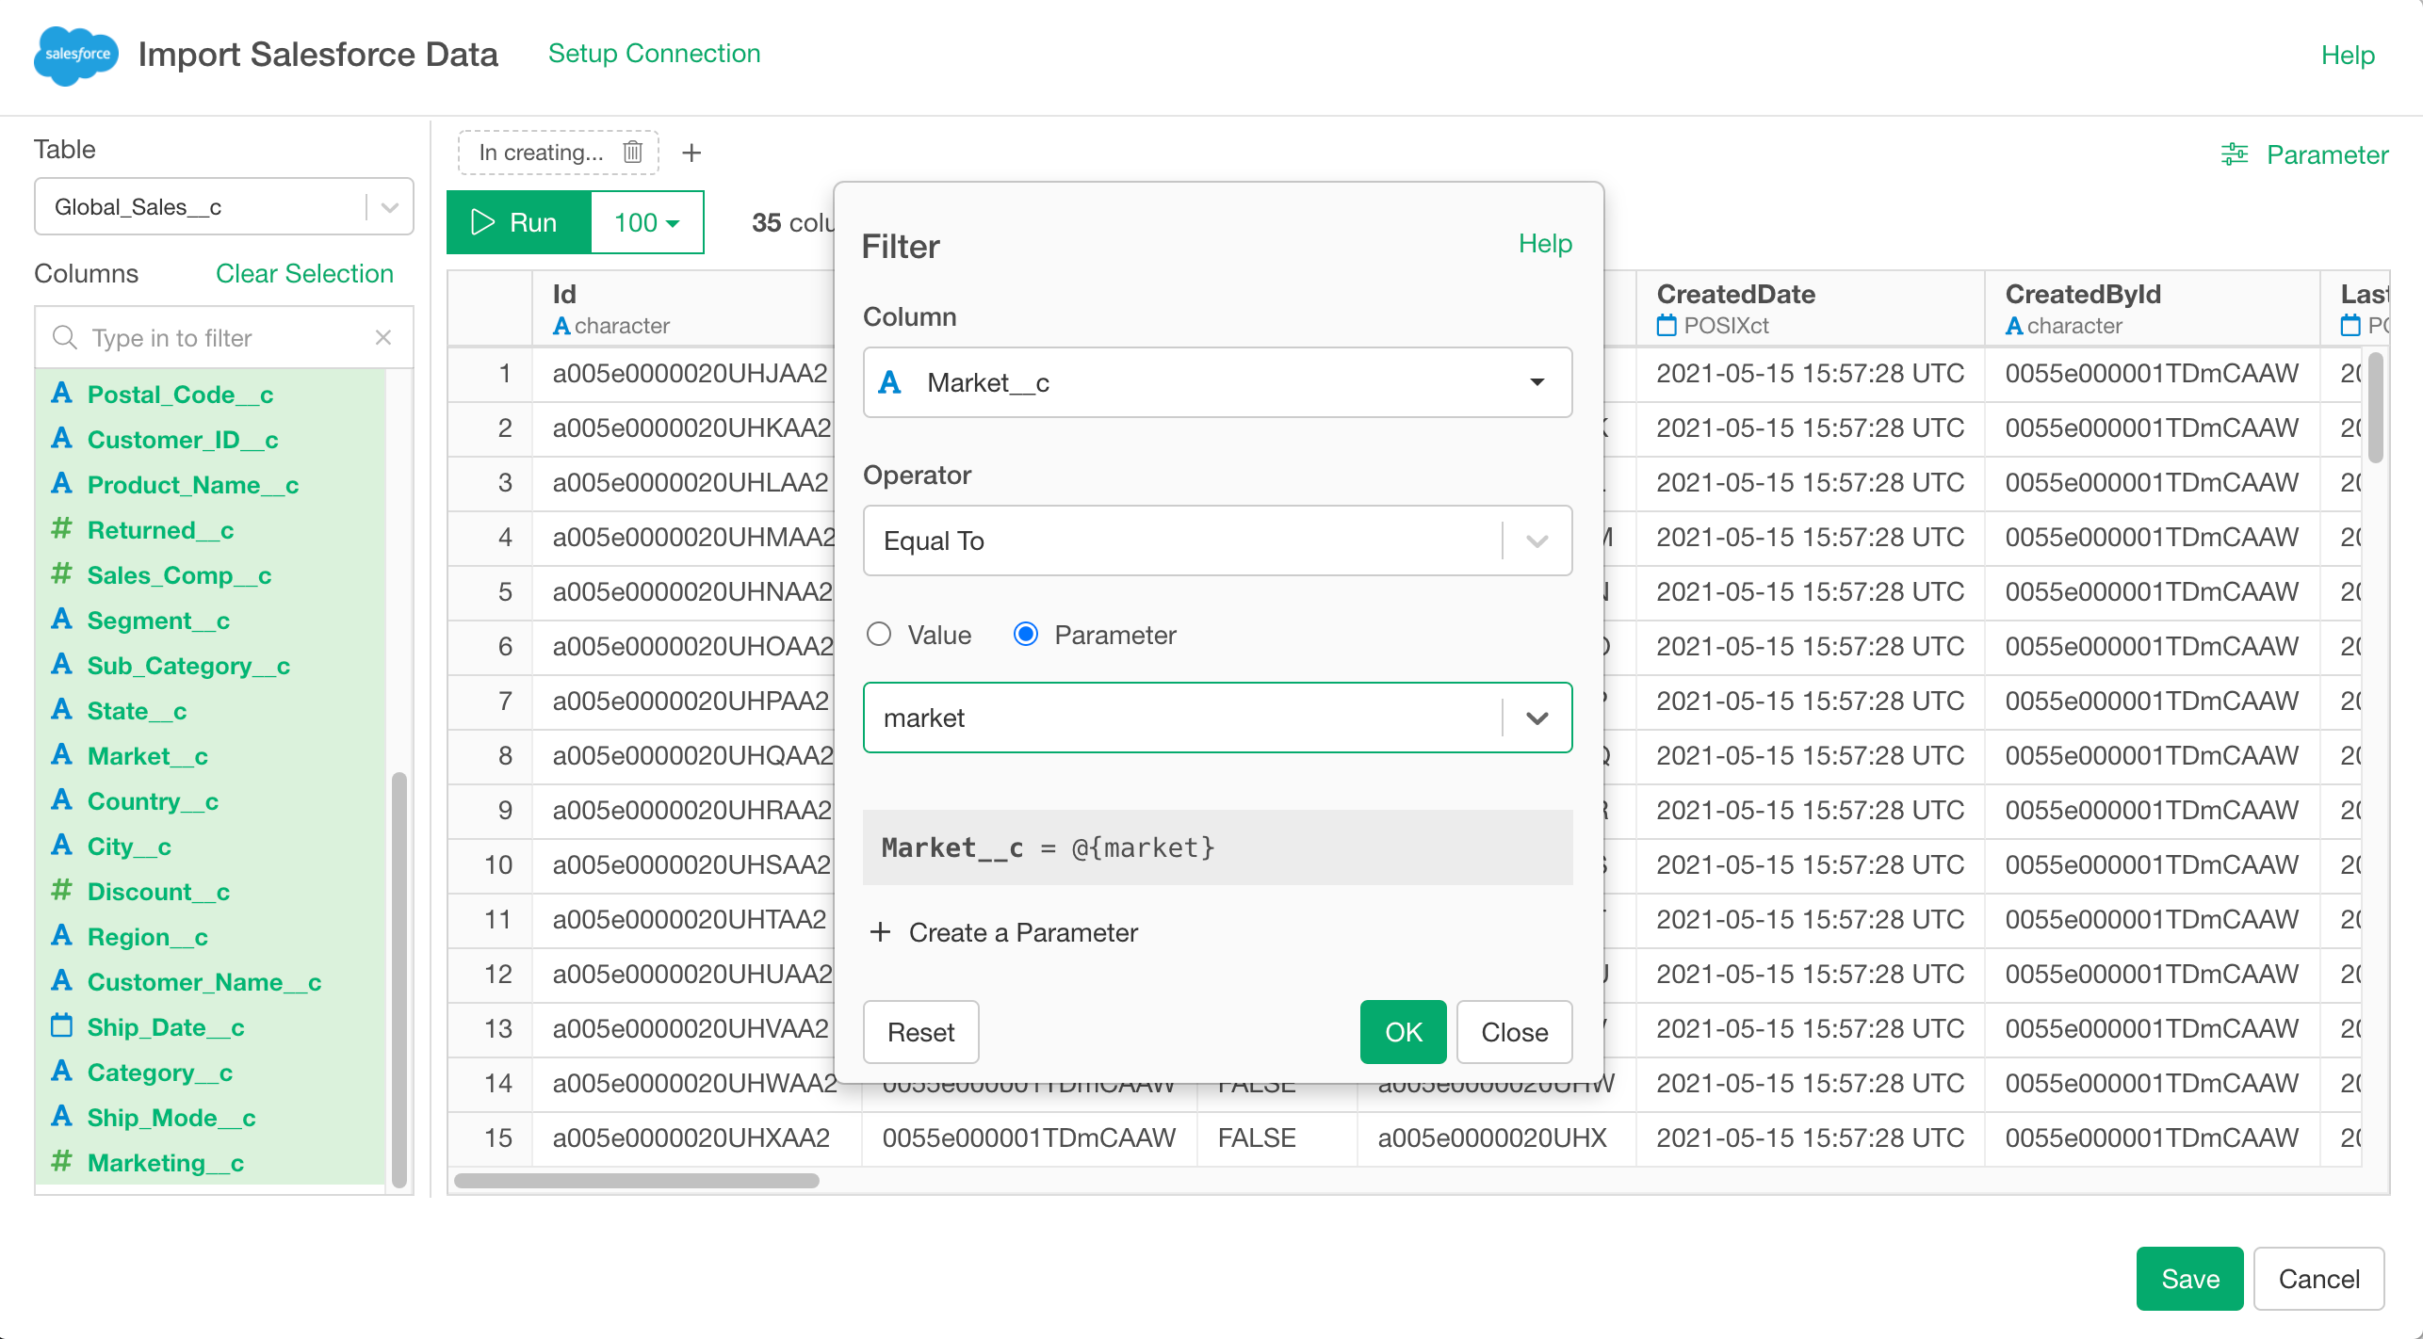Click the character icon of Customer_ID__c
Image resolution: width=2423 pixels, height=1339 pixels.
(62, 439)
